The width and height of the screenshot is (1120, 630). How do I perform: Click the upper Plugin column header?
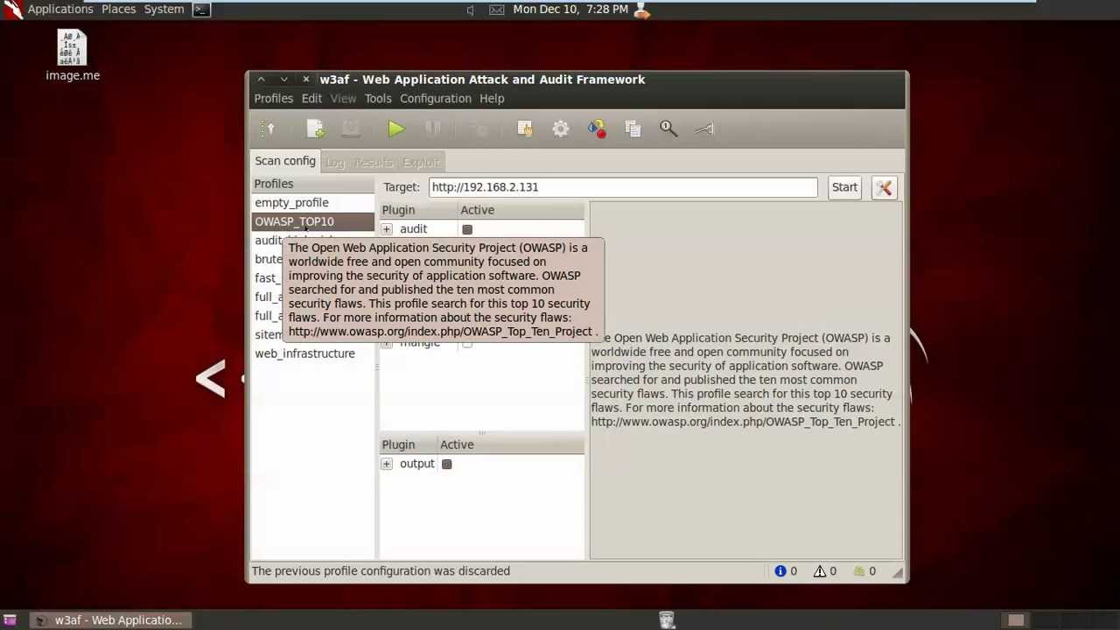pos(418,210)
